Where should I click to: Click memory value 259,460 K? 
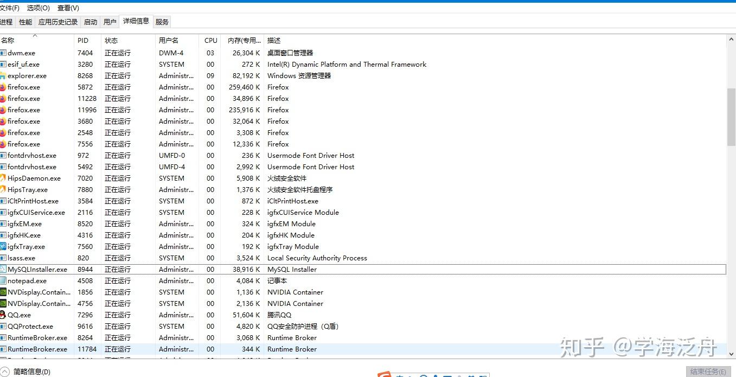tap(244, 87)
